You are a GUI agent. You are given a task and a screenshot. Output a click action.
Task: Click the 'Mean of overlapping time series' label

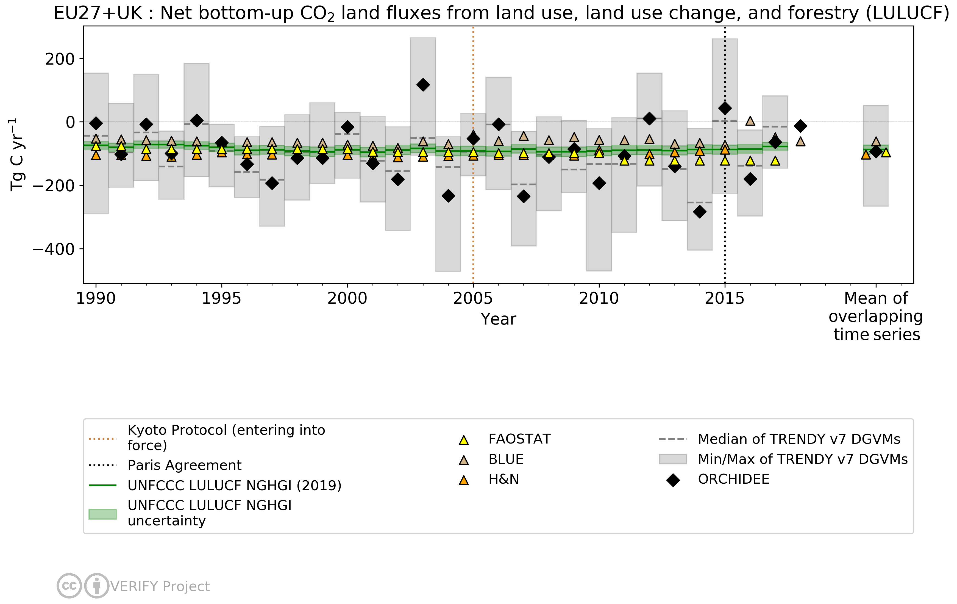(875, 317)
